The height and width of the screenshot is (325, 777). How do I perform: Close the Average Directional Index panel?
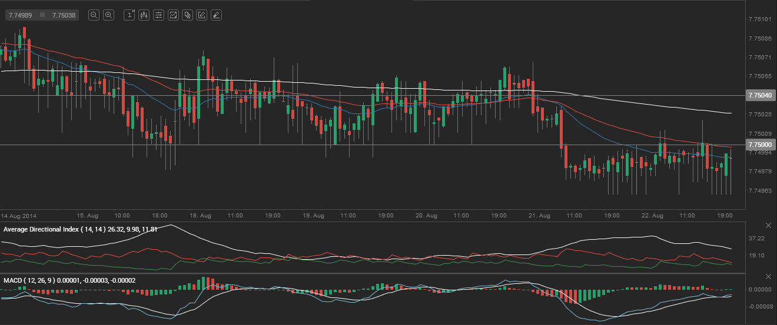tap(768, 226)
